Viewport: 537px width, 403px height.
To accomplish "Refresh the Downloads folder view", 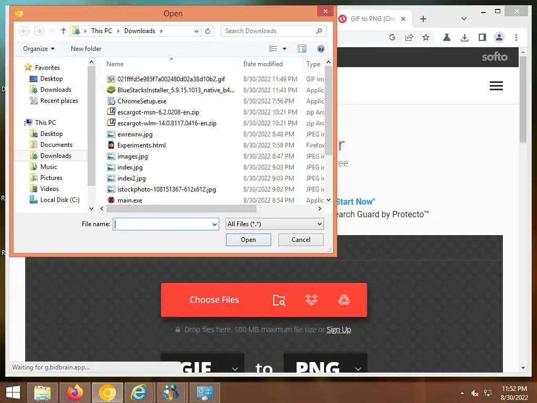I will pos(208,31).
